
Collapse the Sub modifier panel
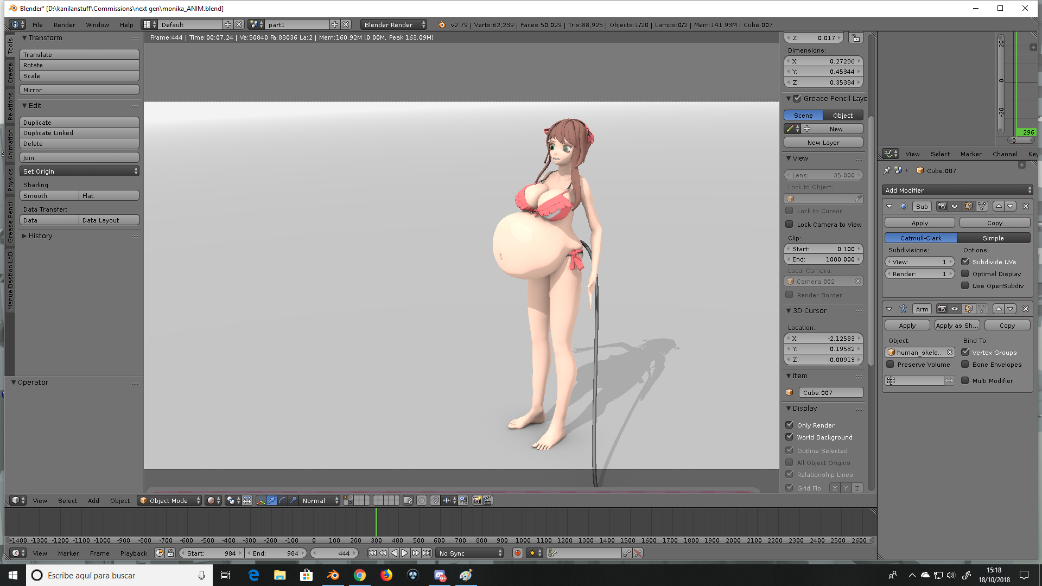(x=889, y=206)
